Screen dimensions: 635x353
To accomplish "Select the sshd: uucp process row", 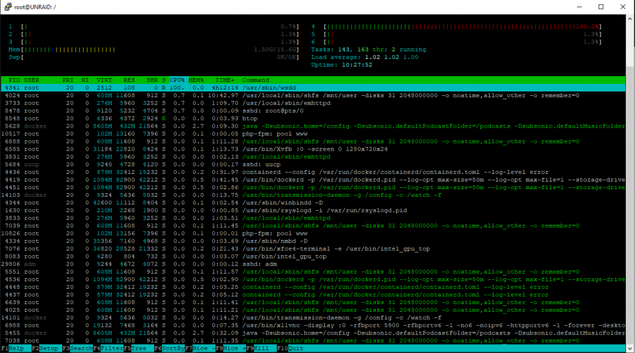I will tap(313, 165).
